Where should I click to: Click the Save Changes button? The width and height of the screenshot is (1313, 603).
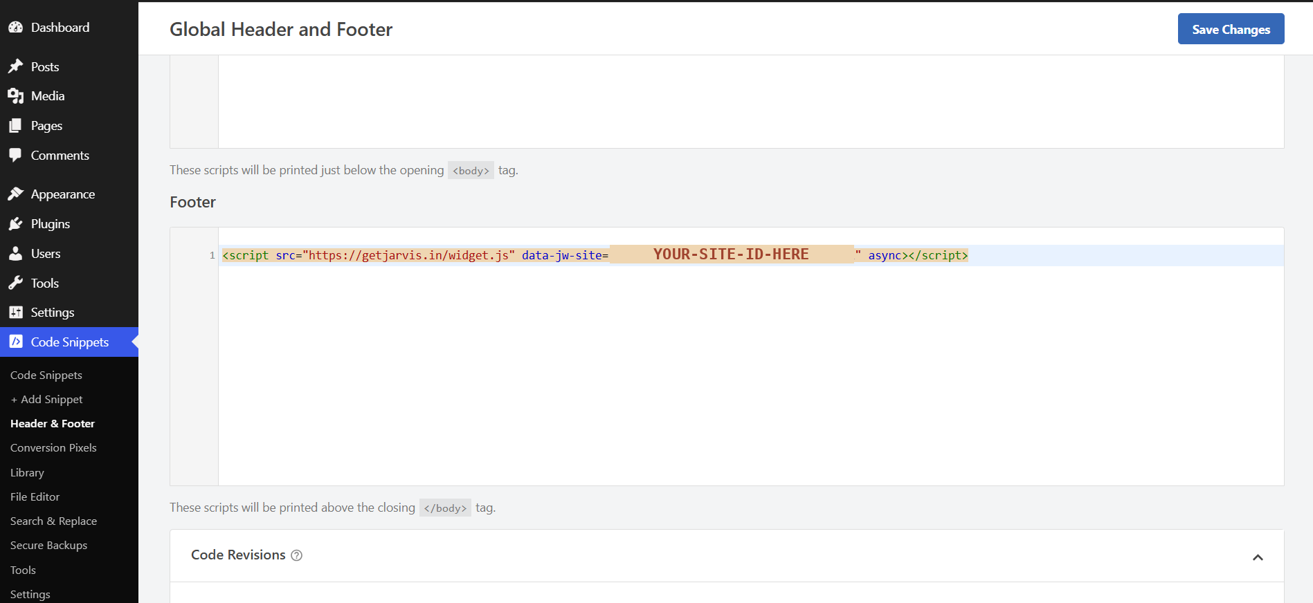point(1231,29)
